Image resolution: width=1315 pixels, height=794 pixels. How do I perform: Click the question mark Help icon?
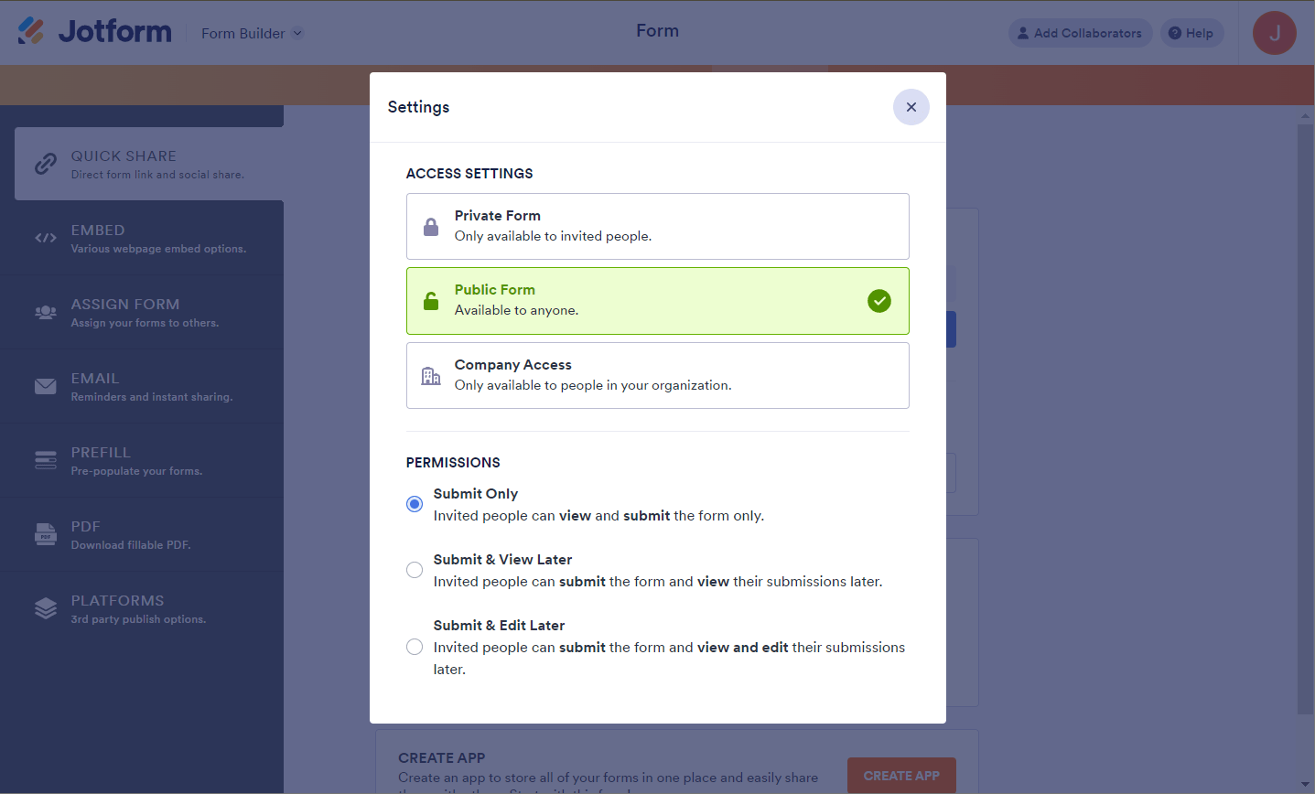1175,33
